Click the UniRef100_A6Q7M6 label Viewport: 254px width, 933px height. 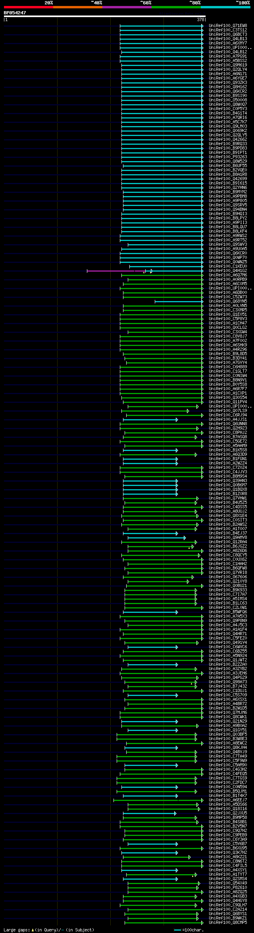(x=228, y=275)
